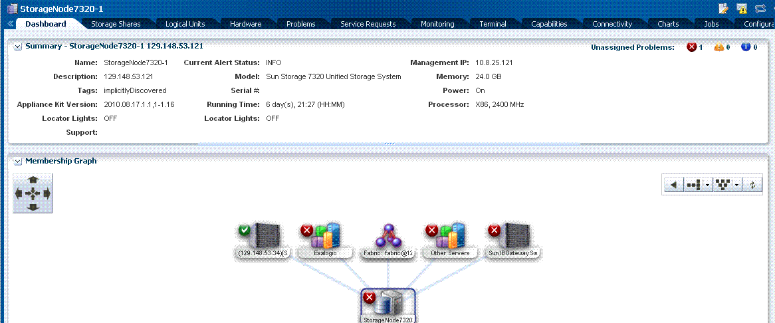Click the INFO alert status value
Image resolution: width=775 pixels, height=323 pixels.
coord(273,62)
